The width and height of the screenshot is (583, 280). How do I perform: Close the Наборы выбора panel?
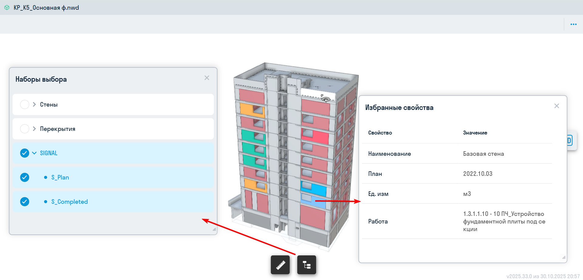coord(207,78)
